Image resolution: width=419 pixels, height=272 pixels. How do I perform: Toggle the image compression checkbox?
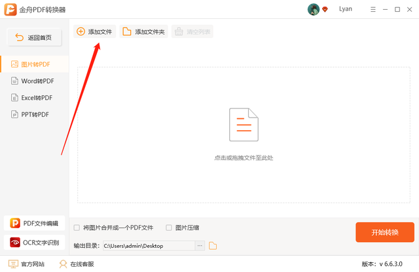(169, 228)
